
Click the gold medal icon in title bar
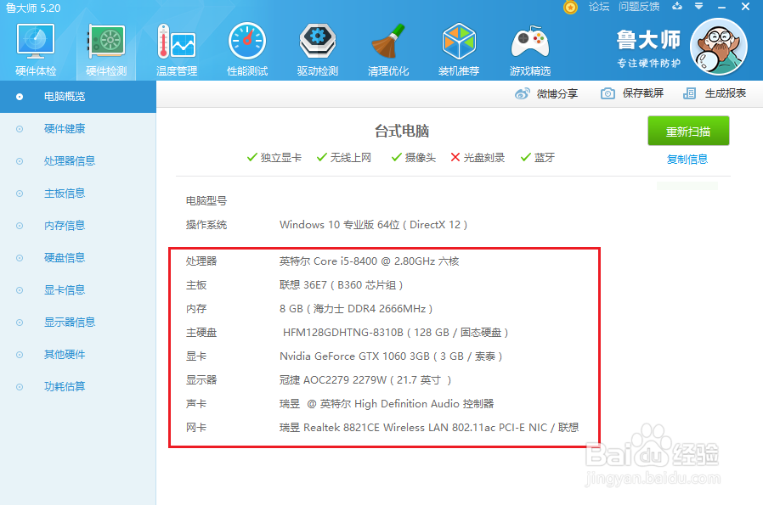point(570,8)
